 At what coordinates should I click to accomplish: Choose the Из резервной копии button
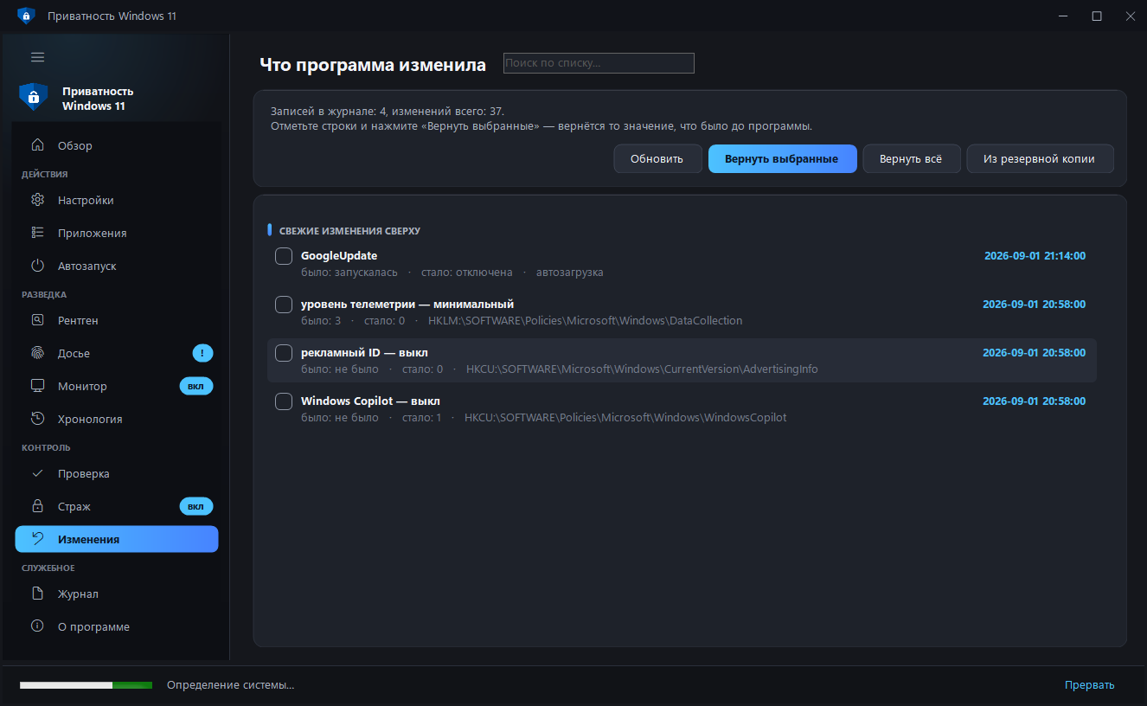(x=1040, y=159)
